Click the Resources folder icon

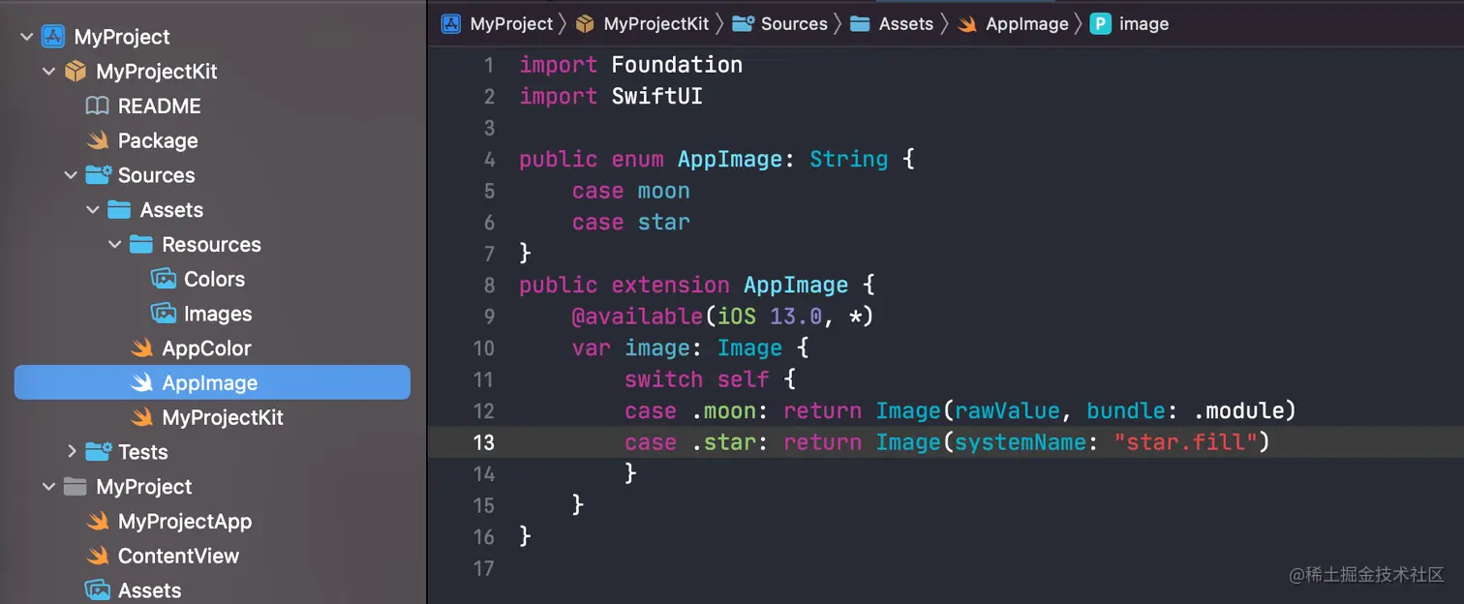(x=141, y=245)
